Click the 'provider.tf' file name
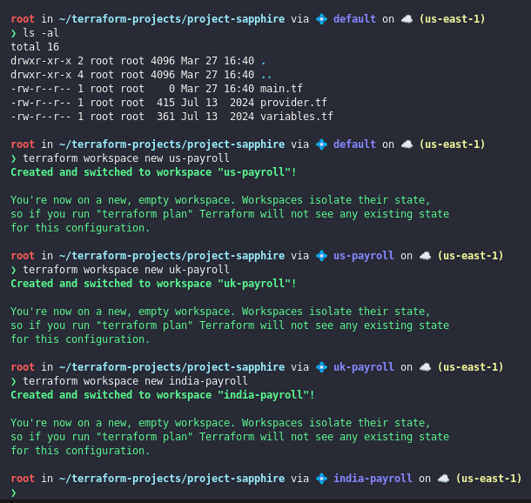Image resolution: width=531 pixels, height=503 pixels. point(293,103)
